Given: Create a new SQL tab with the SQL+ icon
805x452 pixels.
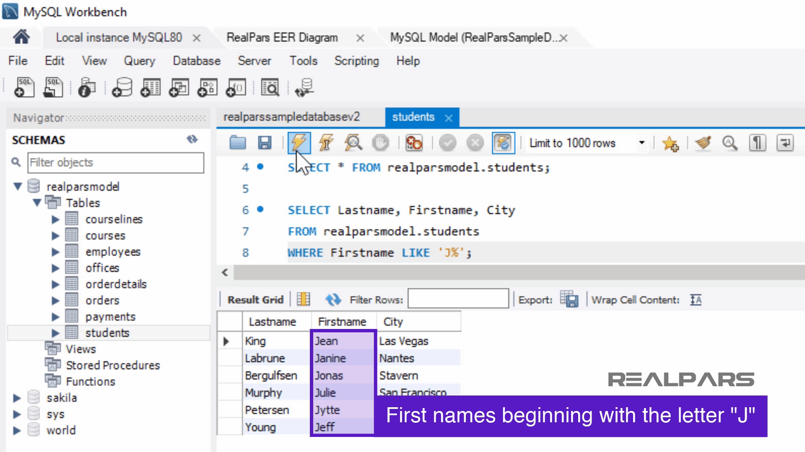Looking at the screenshot, I should coord(24,87).
